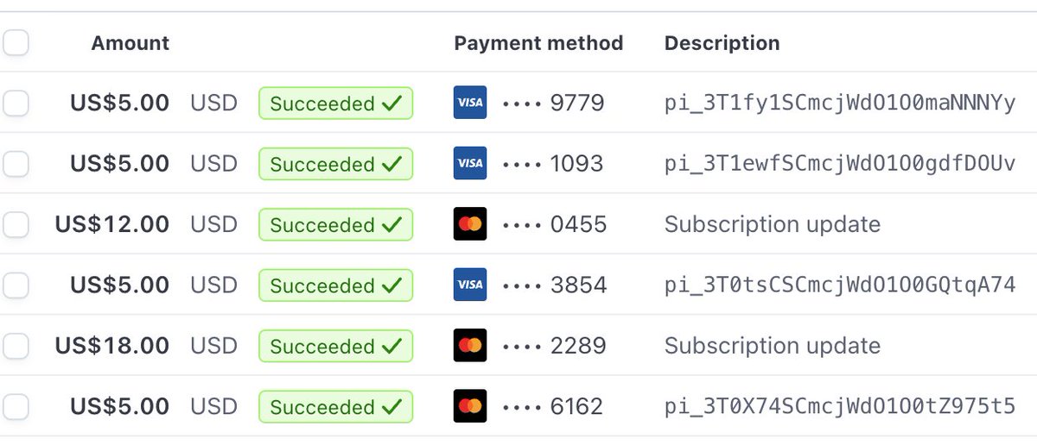Screen dimensions: 1037x445
Task: Click the Description column header
Action: click(x=722, y=43)
